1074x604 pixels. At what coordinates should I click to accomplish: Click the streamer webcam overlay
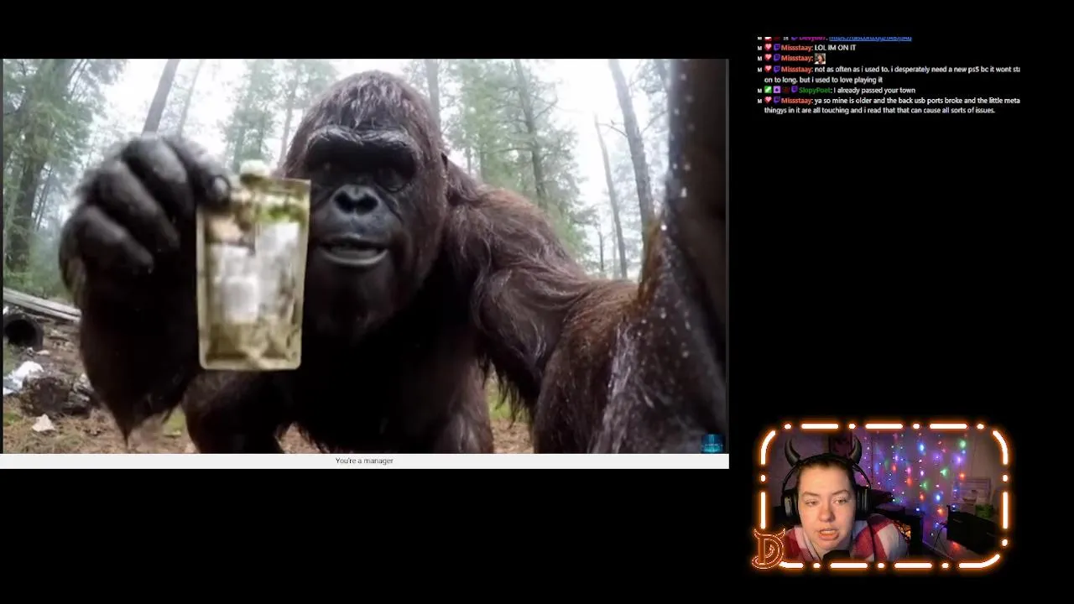884,497
